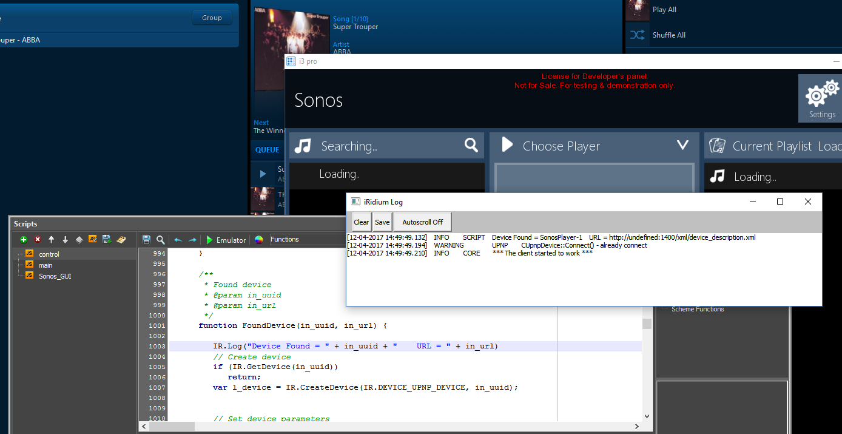Click the editor vertical scrollbar down arrow

[647, 416]
